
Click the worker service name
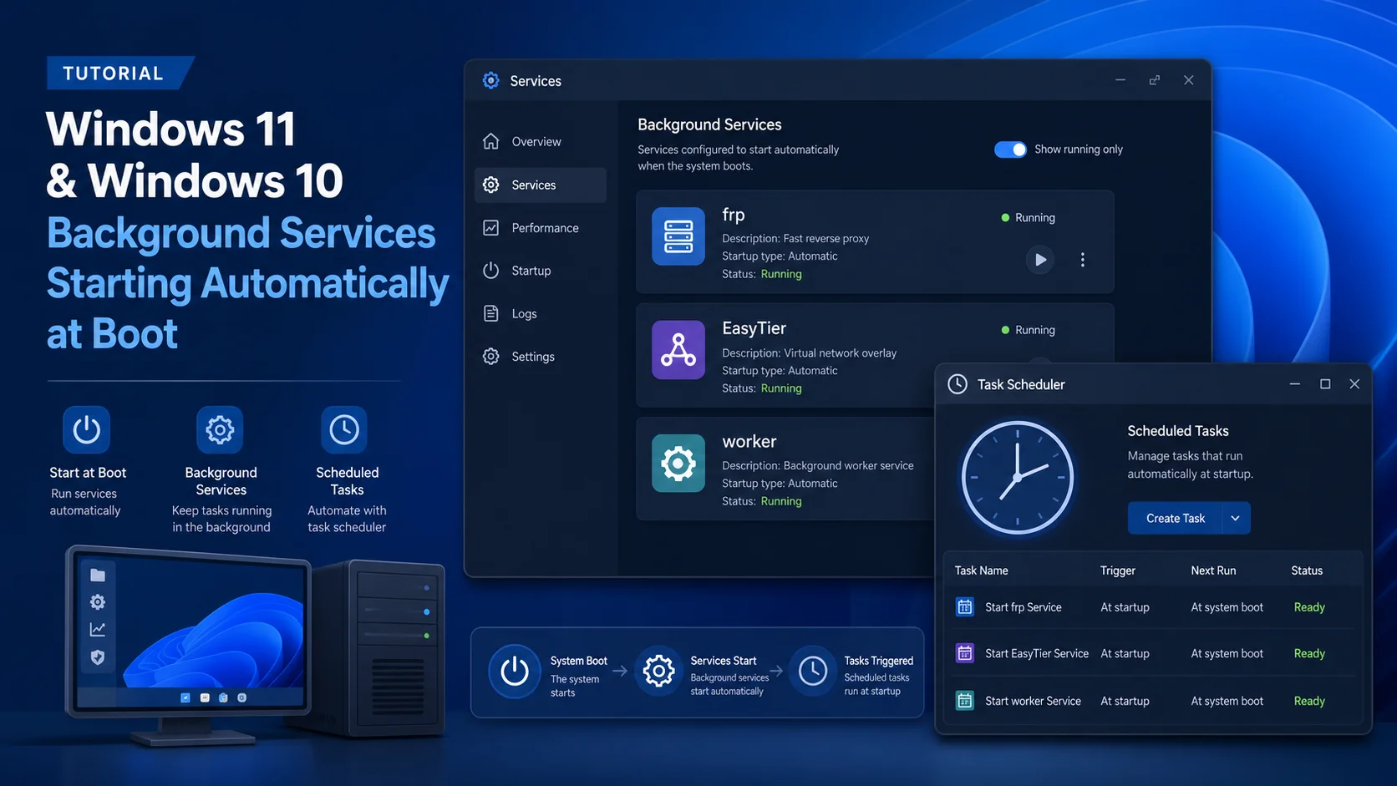click(x=749, y=441)
